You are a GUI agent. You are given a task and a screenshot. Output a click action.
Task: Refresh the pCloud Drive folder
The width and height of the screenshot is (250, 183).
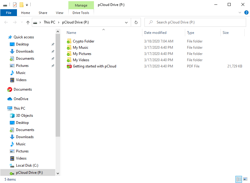(x=136, y=23)
